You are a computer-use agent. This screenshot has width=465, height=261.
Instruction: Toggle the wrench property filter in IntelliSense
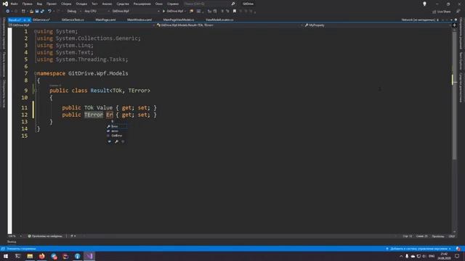(116, 142)
